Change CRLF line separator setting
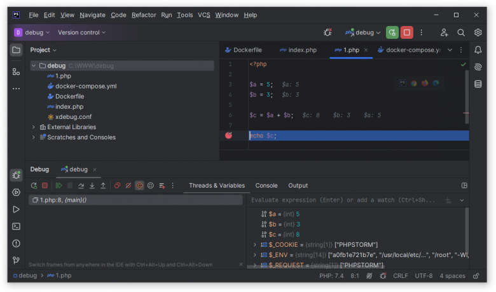496x292 pixels. [401, 276]
